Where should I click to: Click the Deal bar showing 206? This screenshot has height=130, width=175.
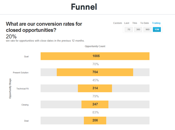(x=95, y=121)
